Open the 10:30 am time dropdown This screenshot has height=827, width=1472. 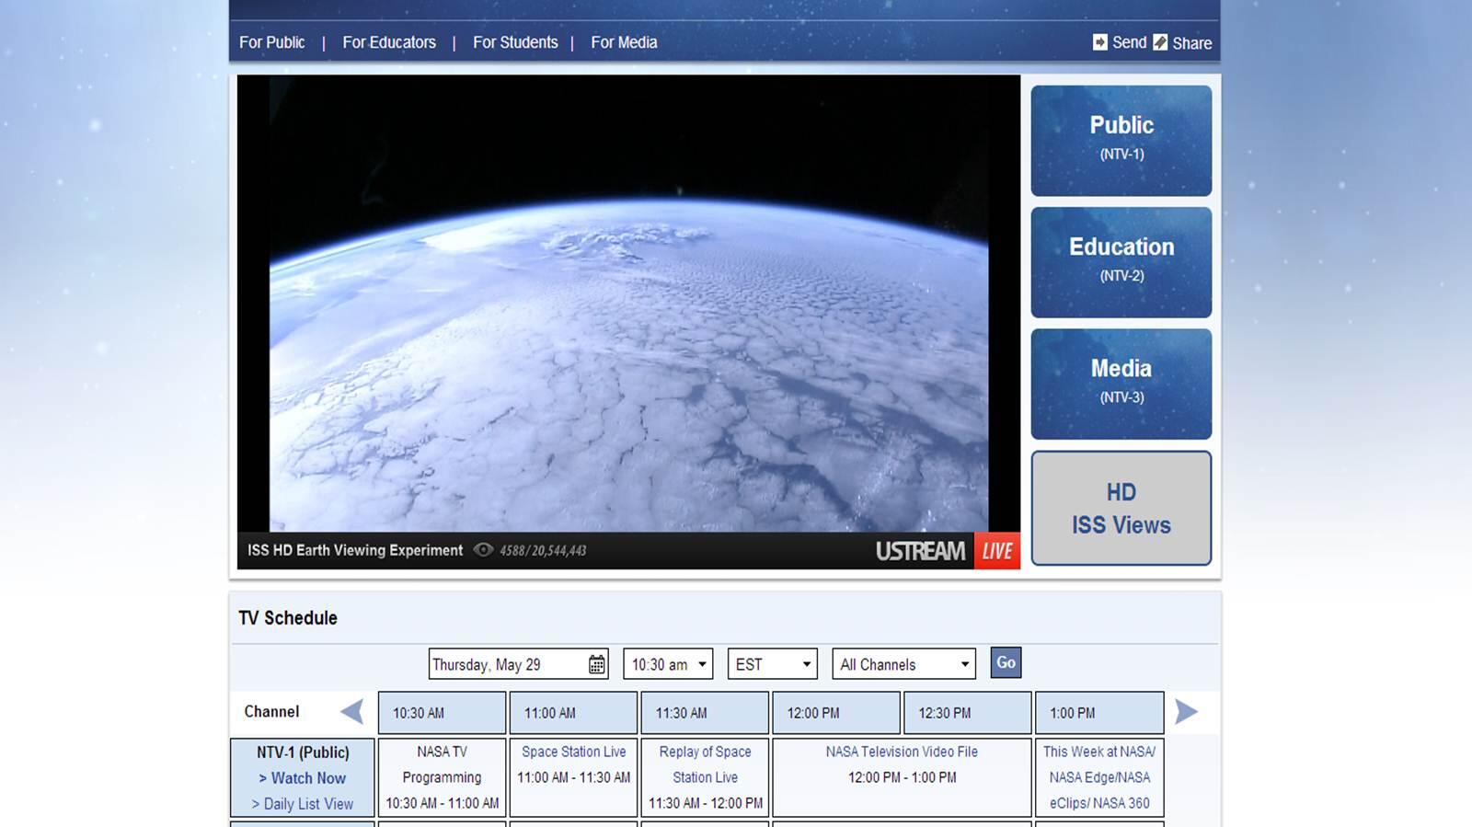pyautogui.click(x=668, y=664)
